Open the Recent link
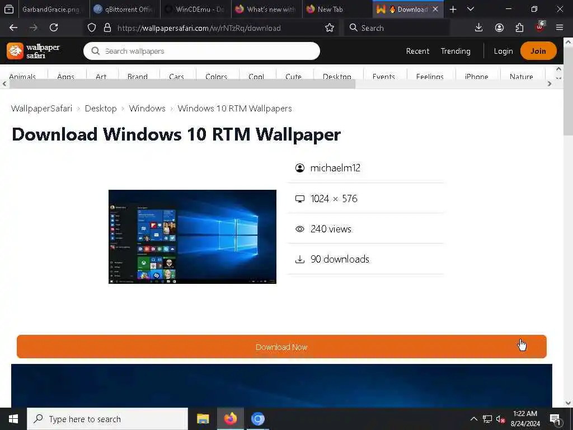 tap(417, 51)
